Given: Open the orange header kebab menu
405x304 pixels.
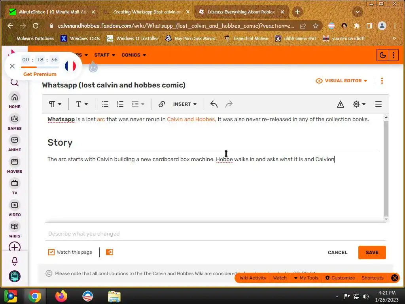Looking at the screenshot, I should [394, 55].
